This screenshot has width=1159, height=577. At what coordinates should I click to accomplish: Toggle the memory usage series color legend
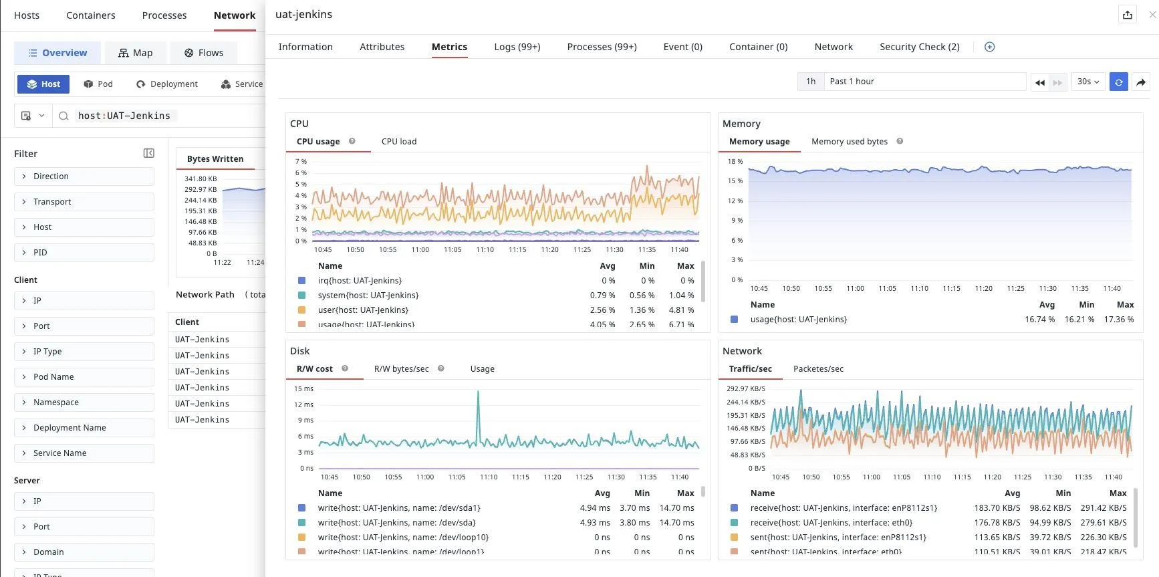(734, 320)
